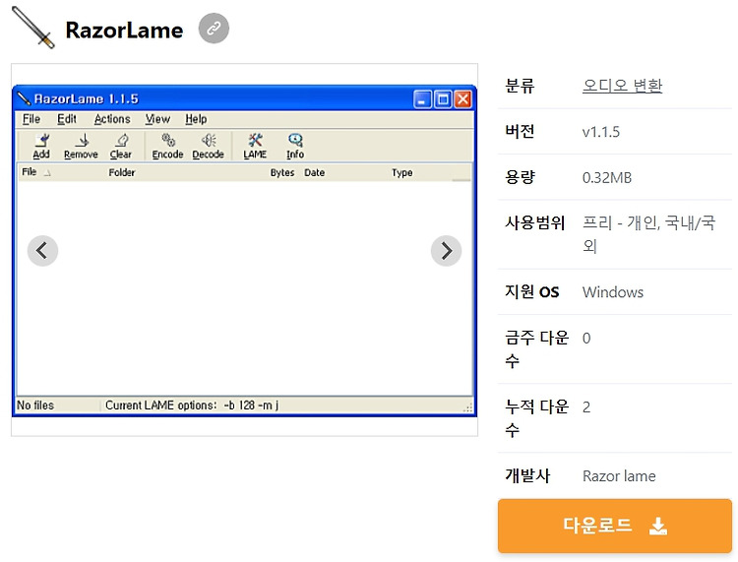Click the 금주 다운수 label
Screen dimensions: 738x562
(536, 348)
